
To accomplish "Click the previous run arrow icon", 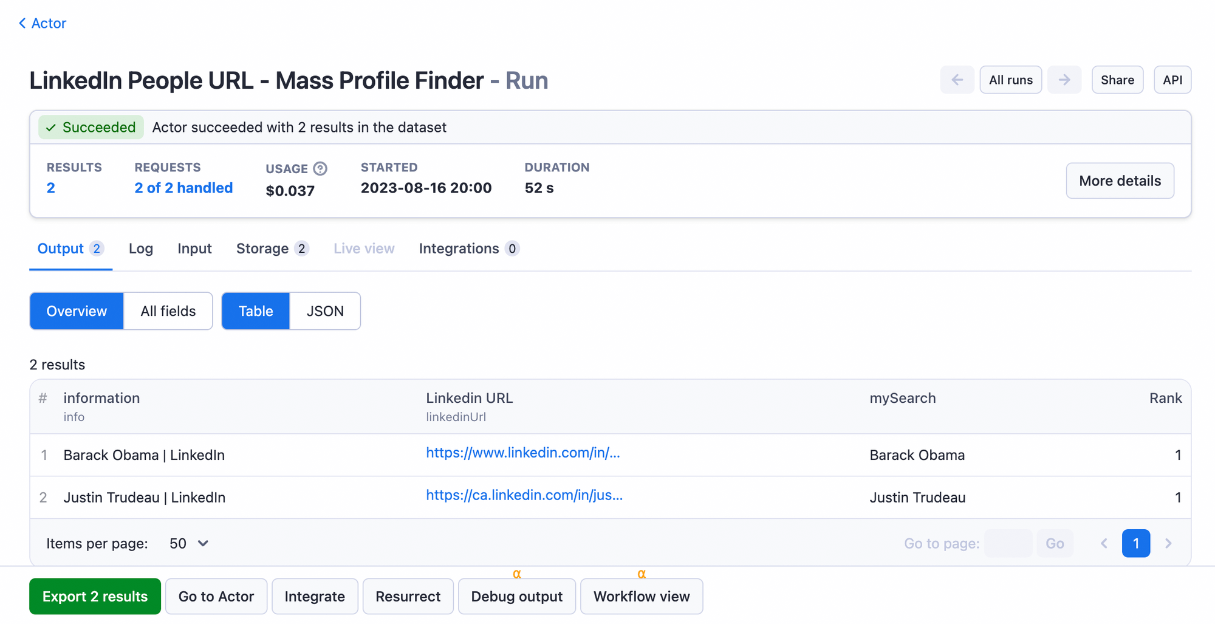I will pyautogui.click(x=957, y=80).
